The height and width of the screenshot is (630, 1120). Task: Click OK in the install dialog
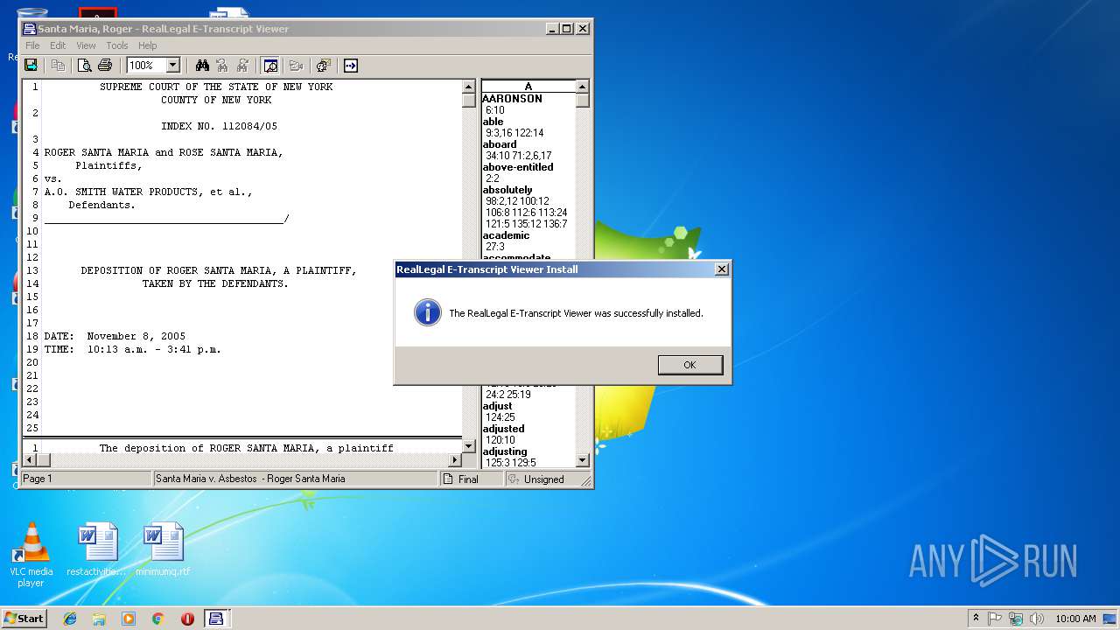[x=690, y=365]
